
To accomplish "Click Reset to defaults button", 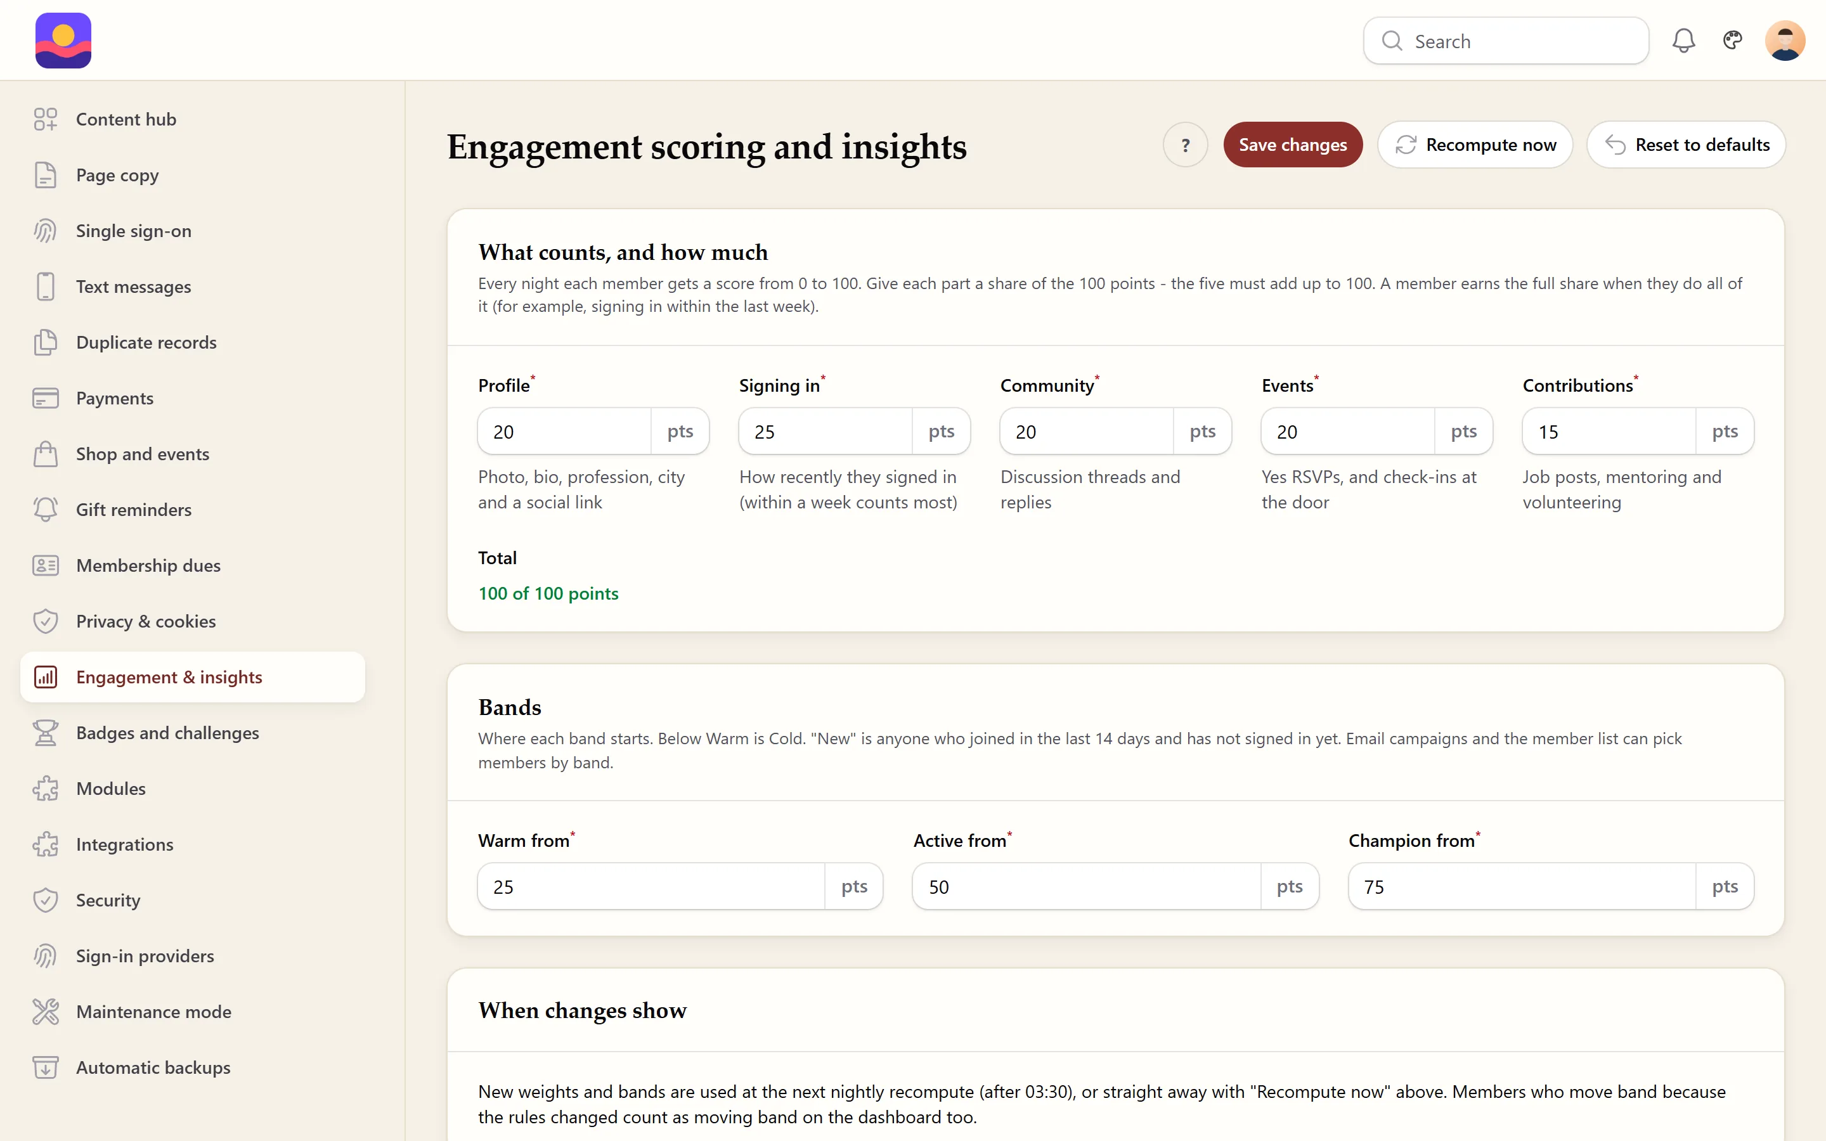I will tap(1687, 145).
